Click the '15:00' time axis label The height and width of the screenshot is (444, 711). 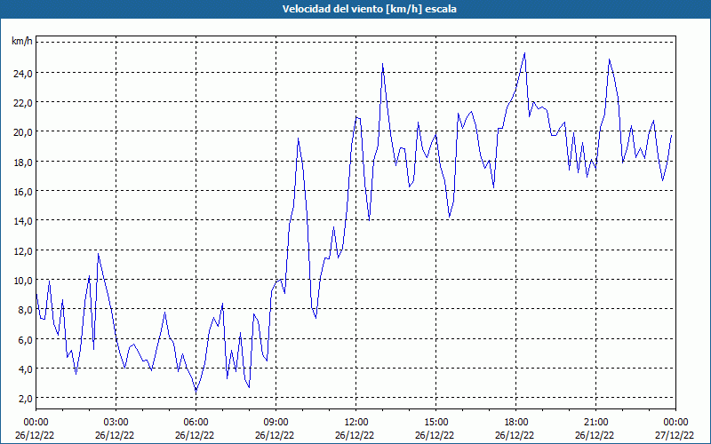point(435,423)
